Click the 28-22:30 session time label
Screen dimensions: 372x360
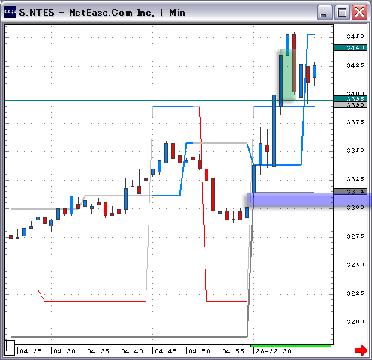point(274,351)
